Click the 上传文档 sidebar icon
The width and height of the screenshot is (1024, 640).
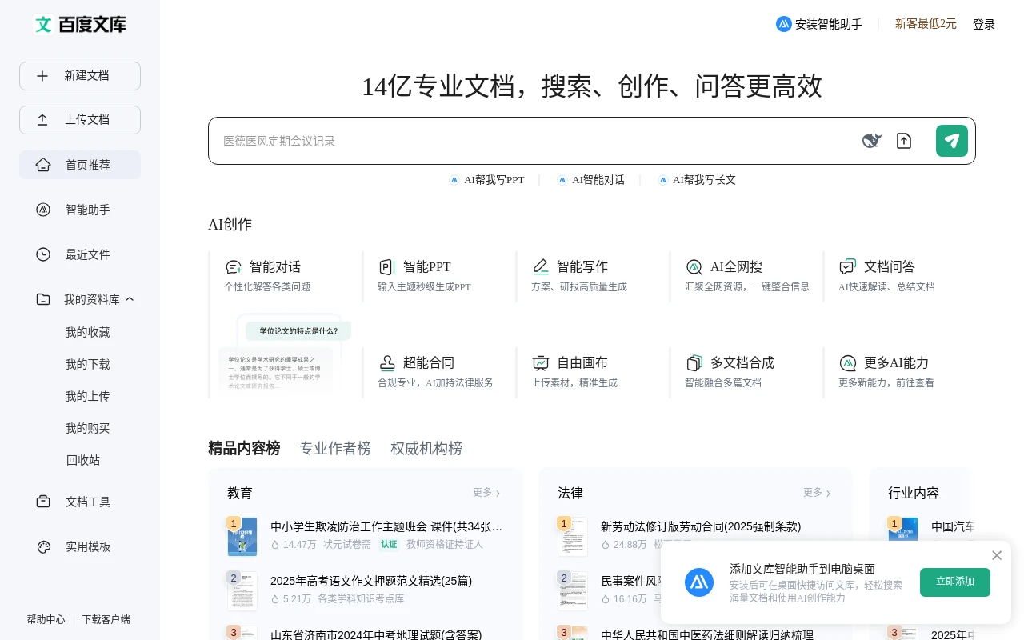coord(43,119)
